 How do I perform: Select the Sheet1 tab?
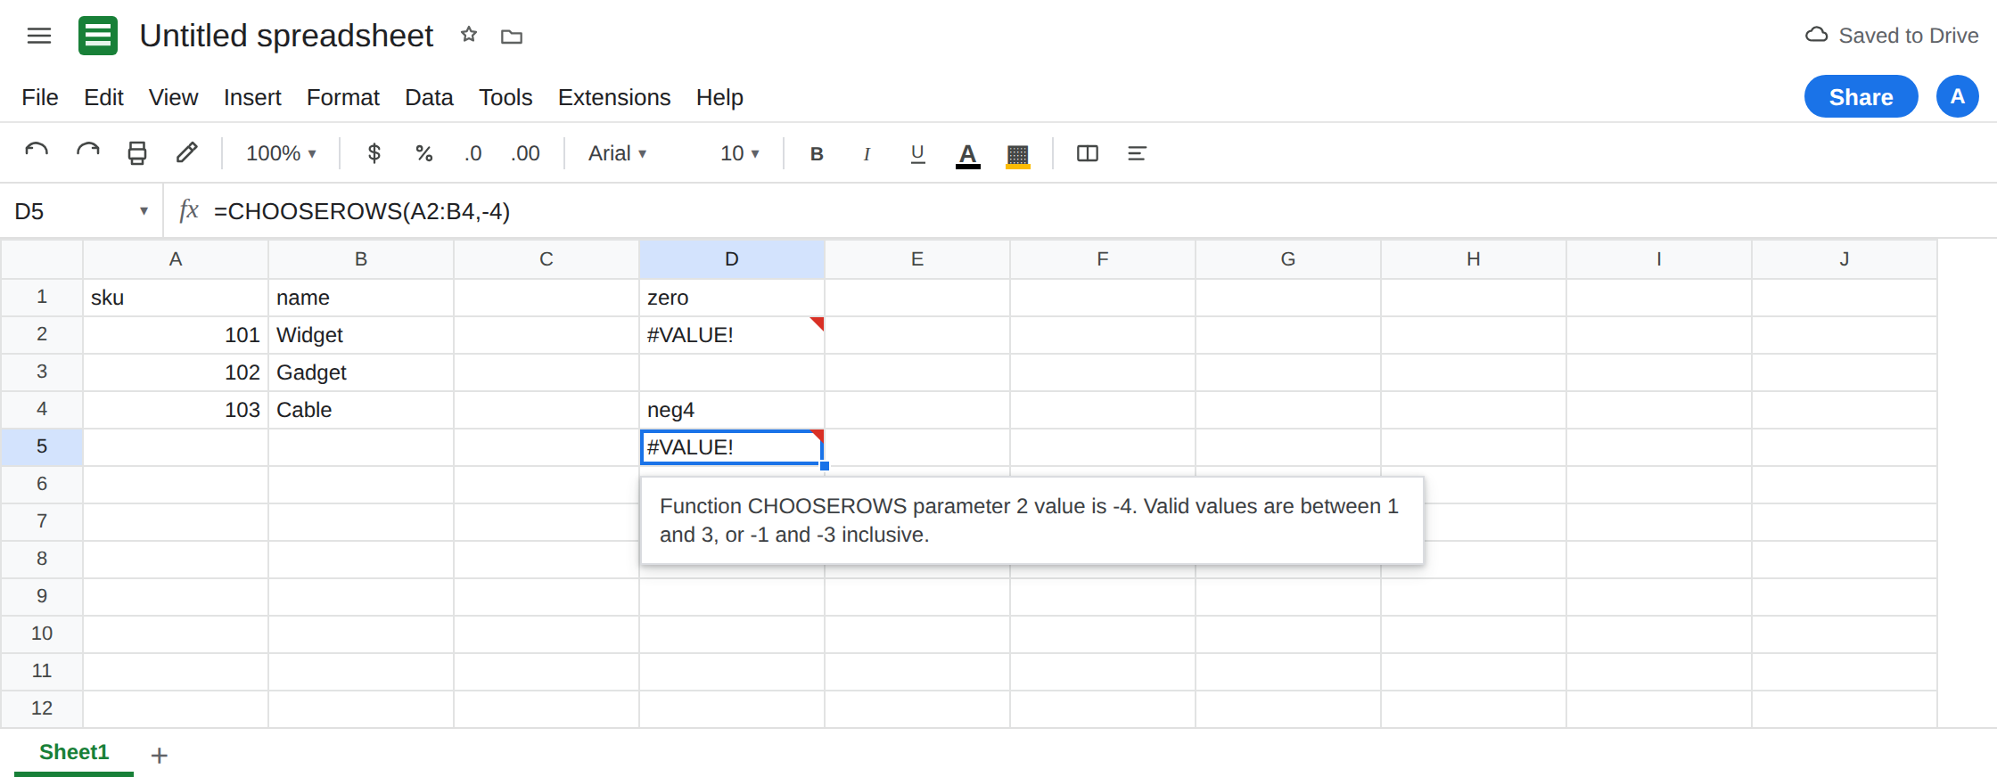coord(74,752)
